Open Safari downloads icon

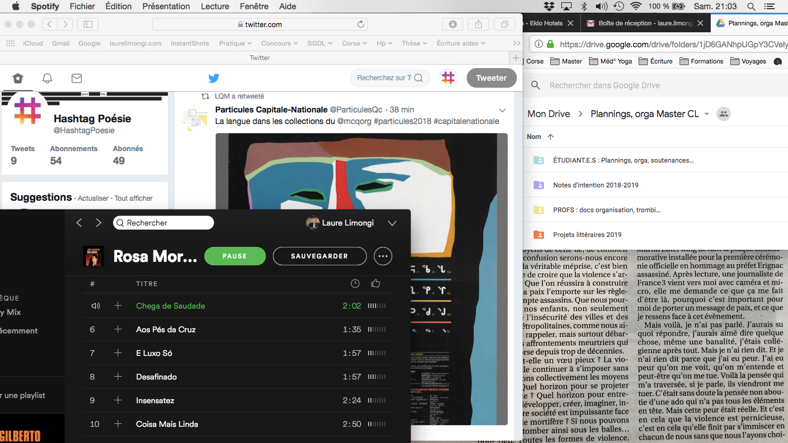coord(453,24)
